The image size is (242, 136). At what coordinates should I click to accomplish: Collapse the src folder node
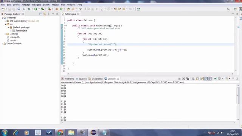pyautogui.click(x=5, y=24)
